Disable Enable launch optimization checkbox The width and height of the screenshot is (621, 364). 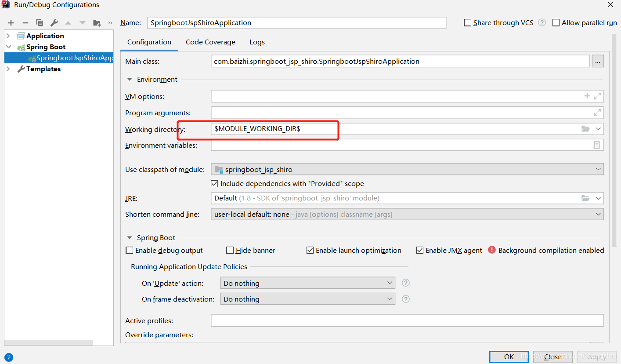pyautogui.click(x=310, y=250)
